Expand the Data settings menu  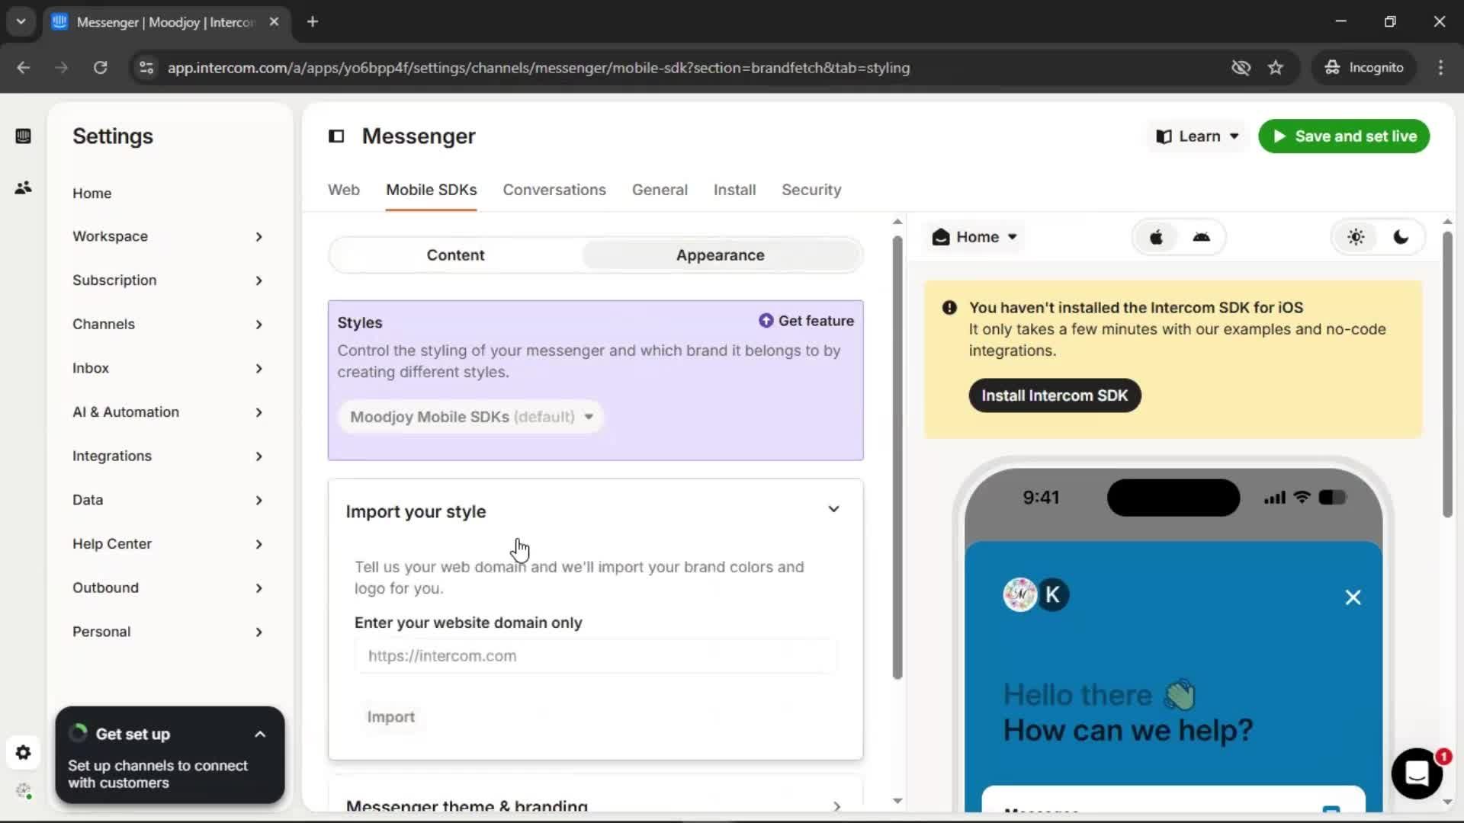pos(168,500)
